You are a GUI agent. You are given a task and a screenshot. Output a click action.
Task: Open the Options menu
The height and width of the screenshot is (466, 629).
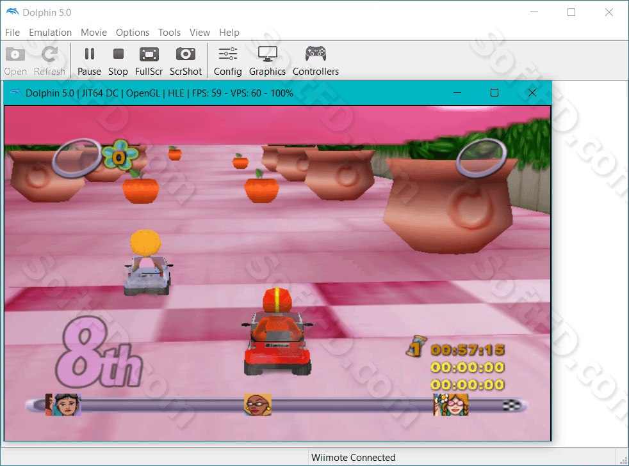click(133, 33)
